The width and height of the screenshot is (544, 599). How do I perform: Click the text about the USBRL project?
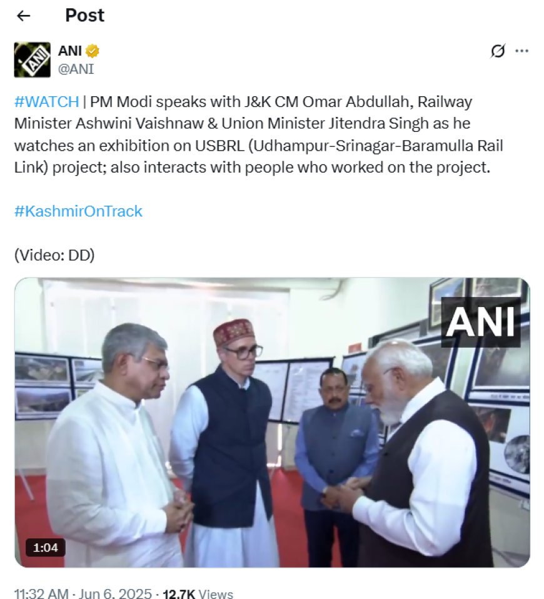coord(259,146)
